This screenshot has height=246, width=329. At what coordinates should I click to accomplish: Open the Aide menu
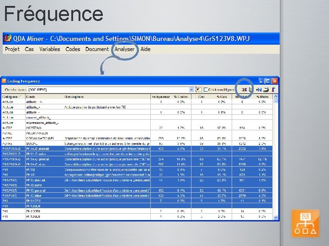click(x=145, y=49)
